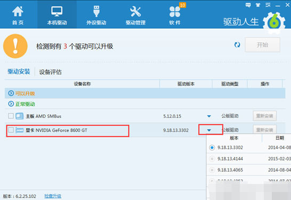Click 公版驱动 label for AMD SMBus

(x=230, y=116)
